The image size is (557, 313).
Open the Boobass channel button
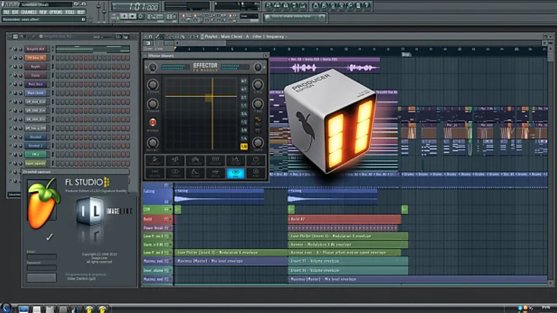point(35,137)
